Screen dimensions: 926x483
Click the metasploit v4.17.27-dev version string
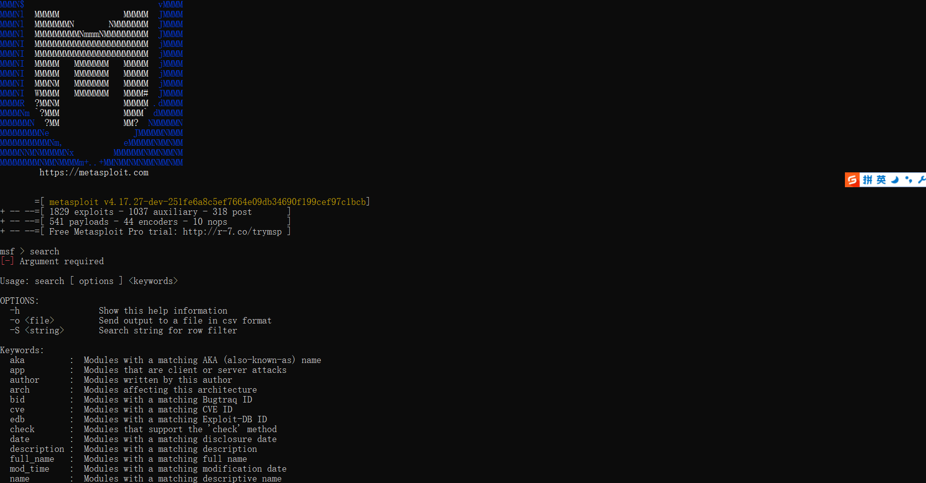point(207,202)
